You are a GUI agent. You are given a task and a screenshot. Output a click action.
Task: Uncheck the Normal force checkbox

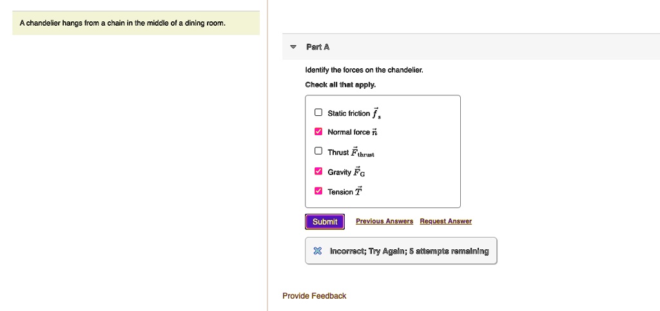coord(318,131)
